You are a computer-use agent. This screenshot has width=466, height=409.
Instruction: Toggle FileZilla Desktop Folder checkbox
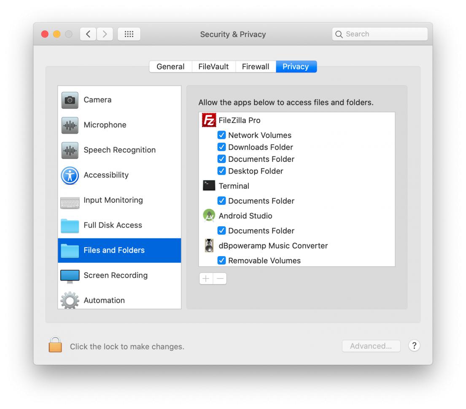(221, 171)
